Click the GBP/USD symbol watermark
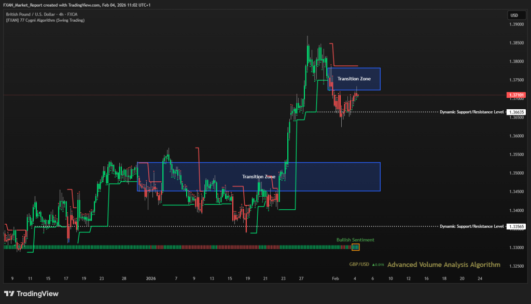This screenshot has height=304, width=531. tap(358, 265)
